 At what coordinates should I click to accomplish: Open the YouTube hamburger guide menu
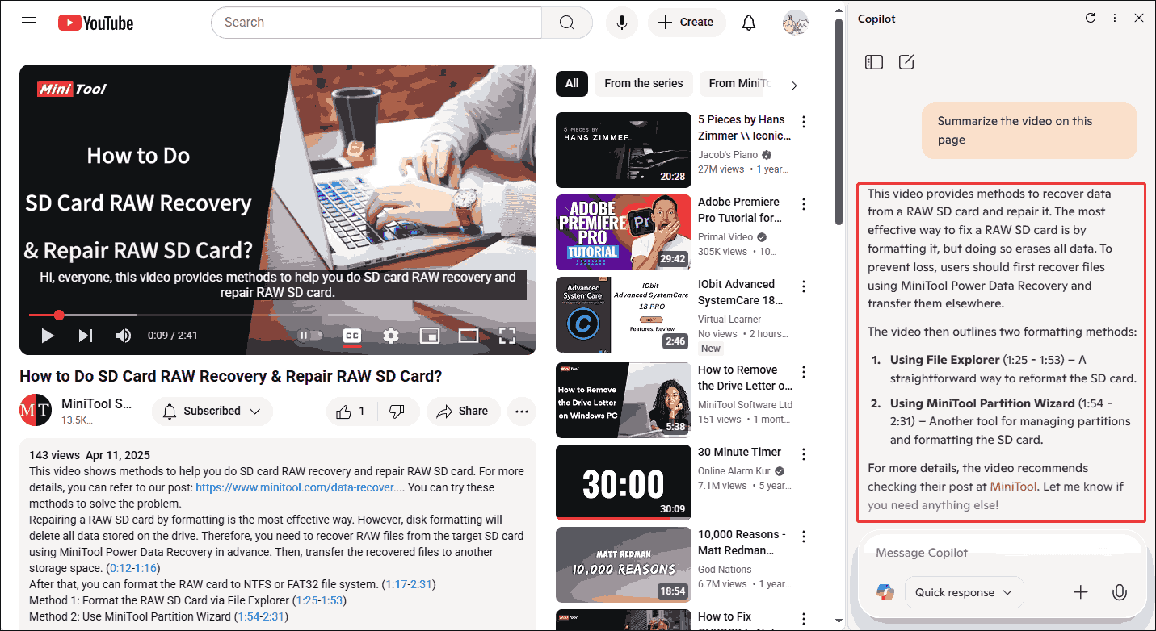29,23
